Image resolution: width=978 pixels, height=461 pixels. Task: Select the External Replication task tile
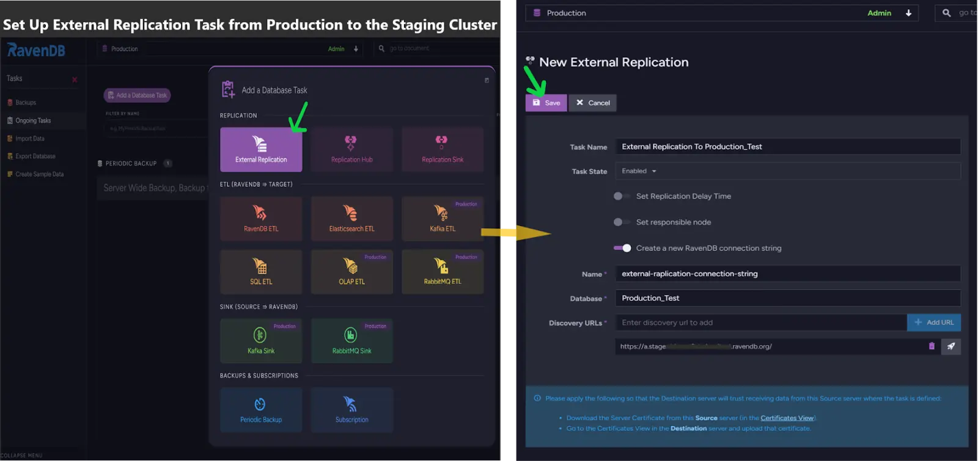pyautogui.click(x=261, y=150)
